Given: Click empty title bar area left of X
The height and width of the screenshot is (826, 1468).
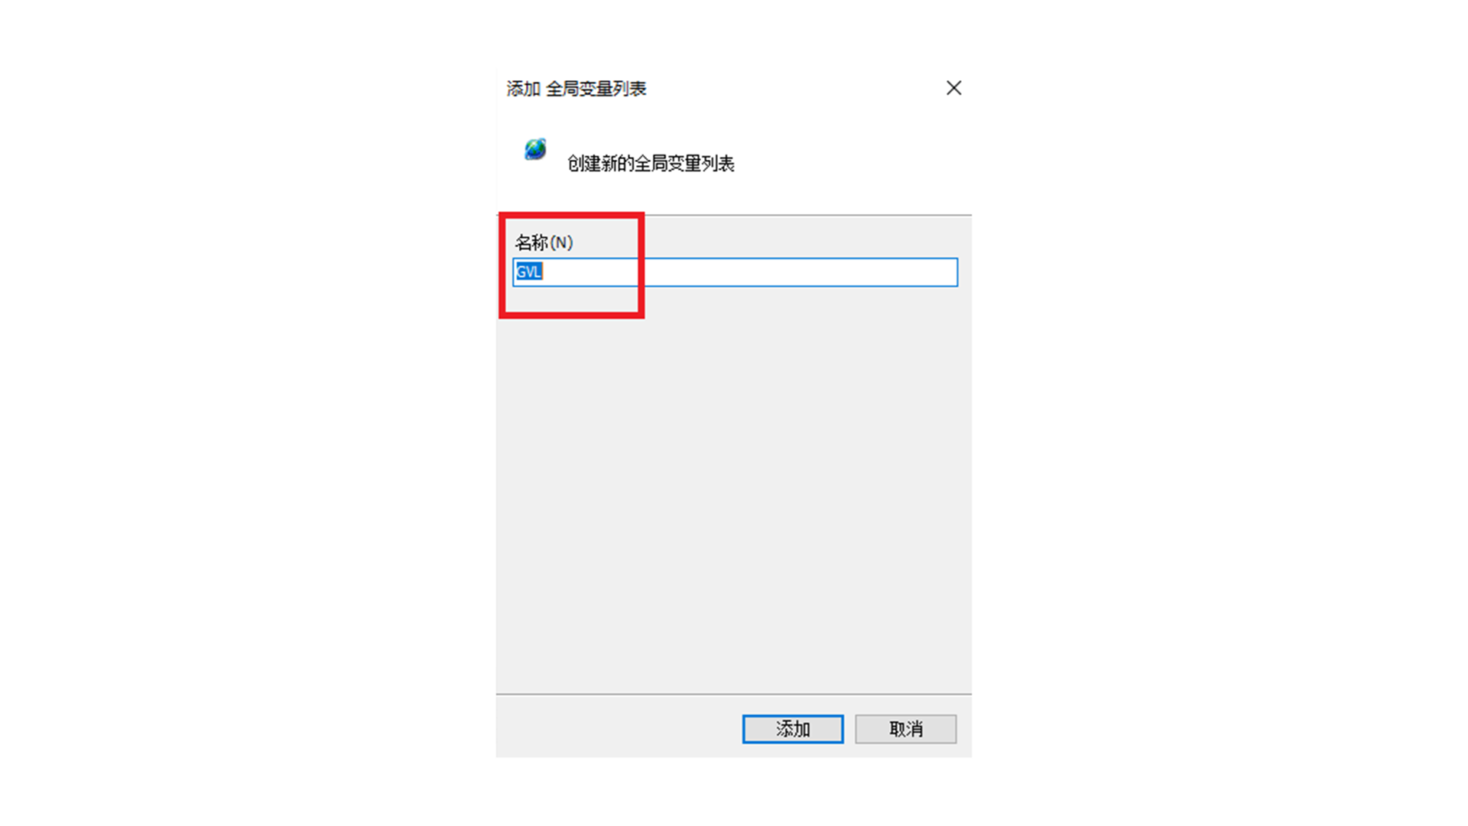Looking at the screenshot, I should (x=795, y=88).
